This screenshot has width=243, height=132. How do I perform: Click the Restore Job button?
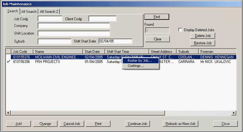(203, 43)
